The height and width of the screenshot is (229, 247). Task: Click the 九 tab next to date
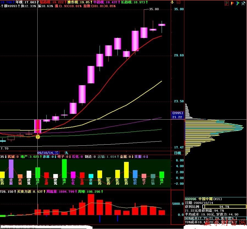coord(66,153)
